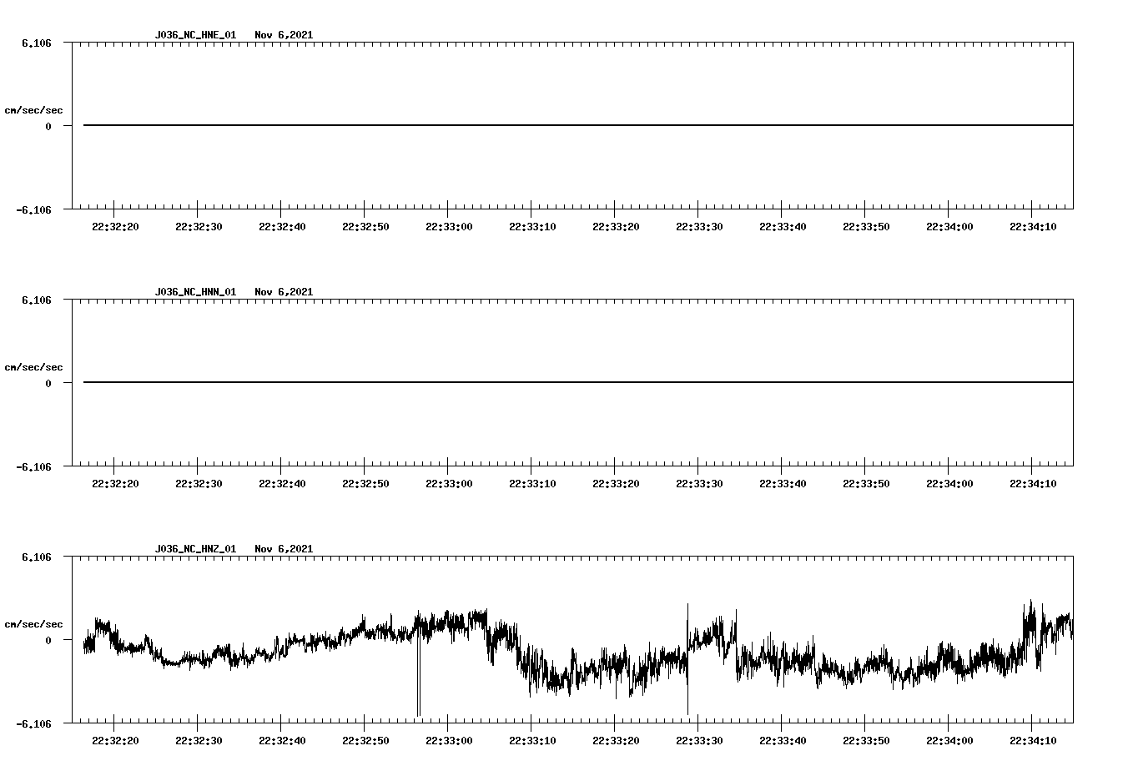Click 22:32:50 time label under HNN plot
The image size is (1133, 771).
(x=365, y=484)
